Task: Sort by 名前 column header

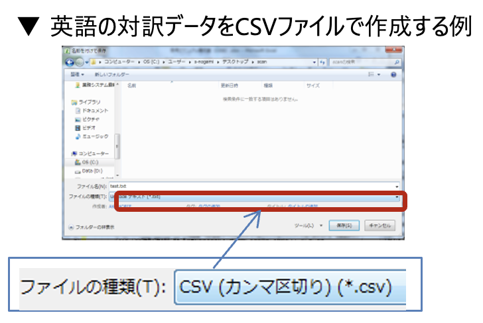Action: coord(131,85)
